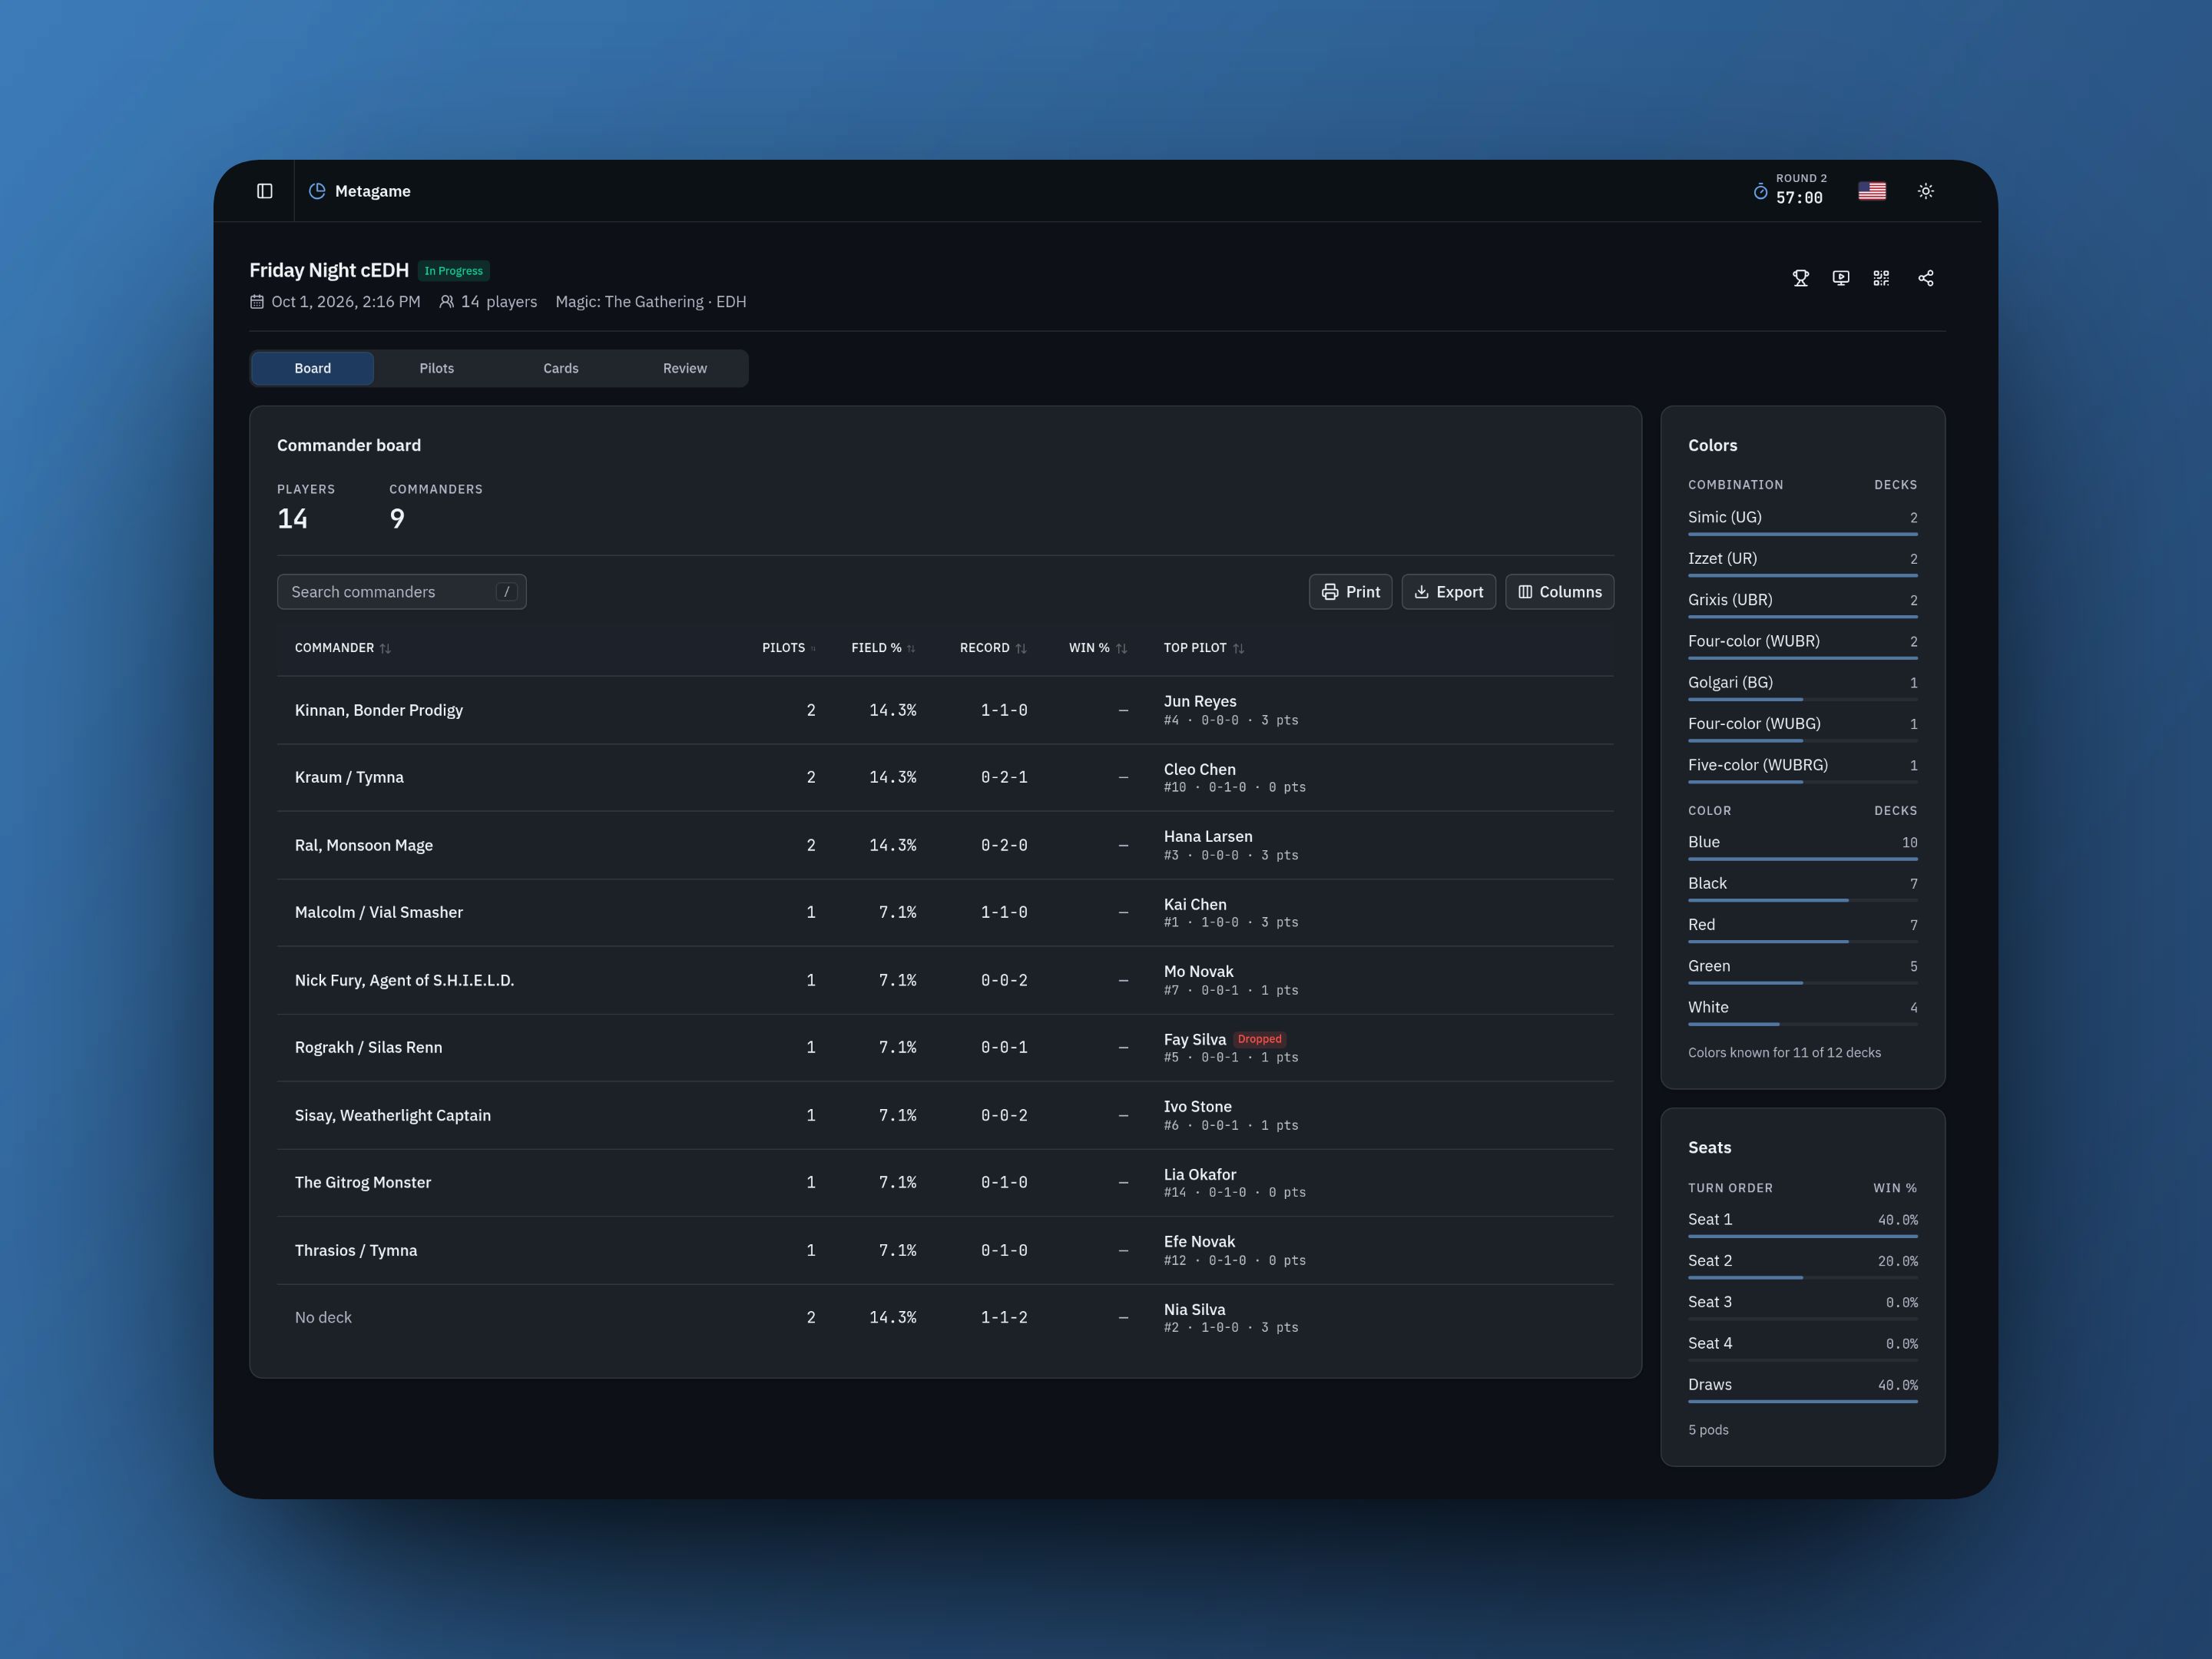The height and width of the screenshot is (1659, 2212).
Task: Share the tournament via share icon
Action: pos(1926,278)
